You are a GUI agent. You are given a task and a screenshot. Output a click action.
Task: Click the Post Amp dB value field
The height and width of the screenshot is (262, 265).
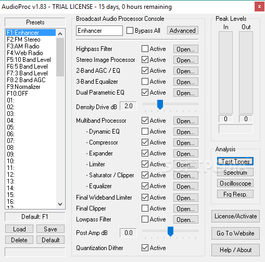(128, 233)
